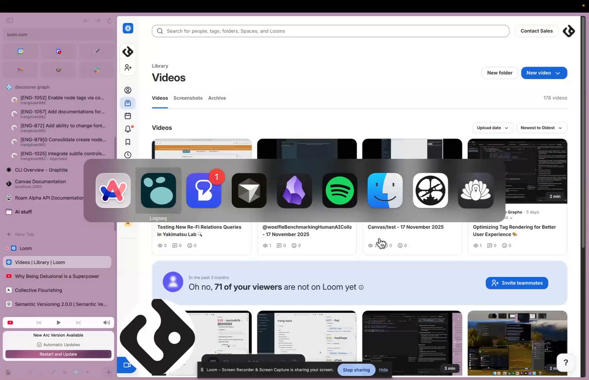Choose the Beeper app with notification badge
Image resolution: width=589 pixels, height=380 pixels.
(x=204, y=190)
